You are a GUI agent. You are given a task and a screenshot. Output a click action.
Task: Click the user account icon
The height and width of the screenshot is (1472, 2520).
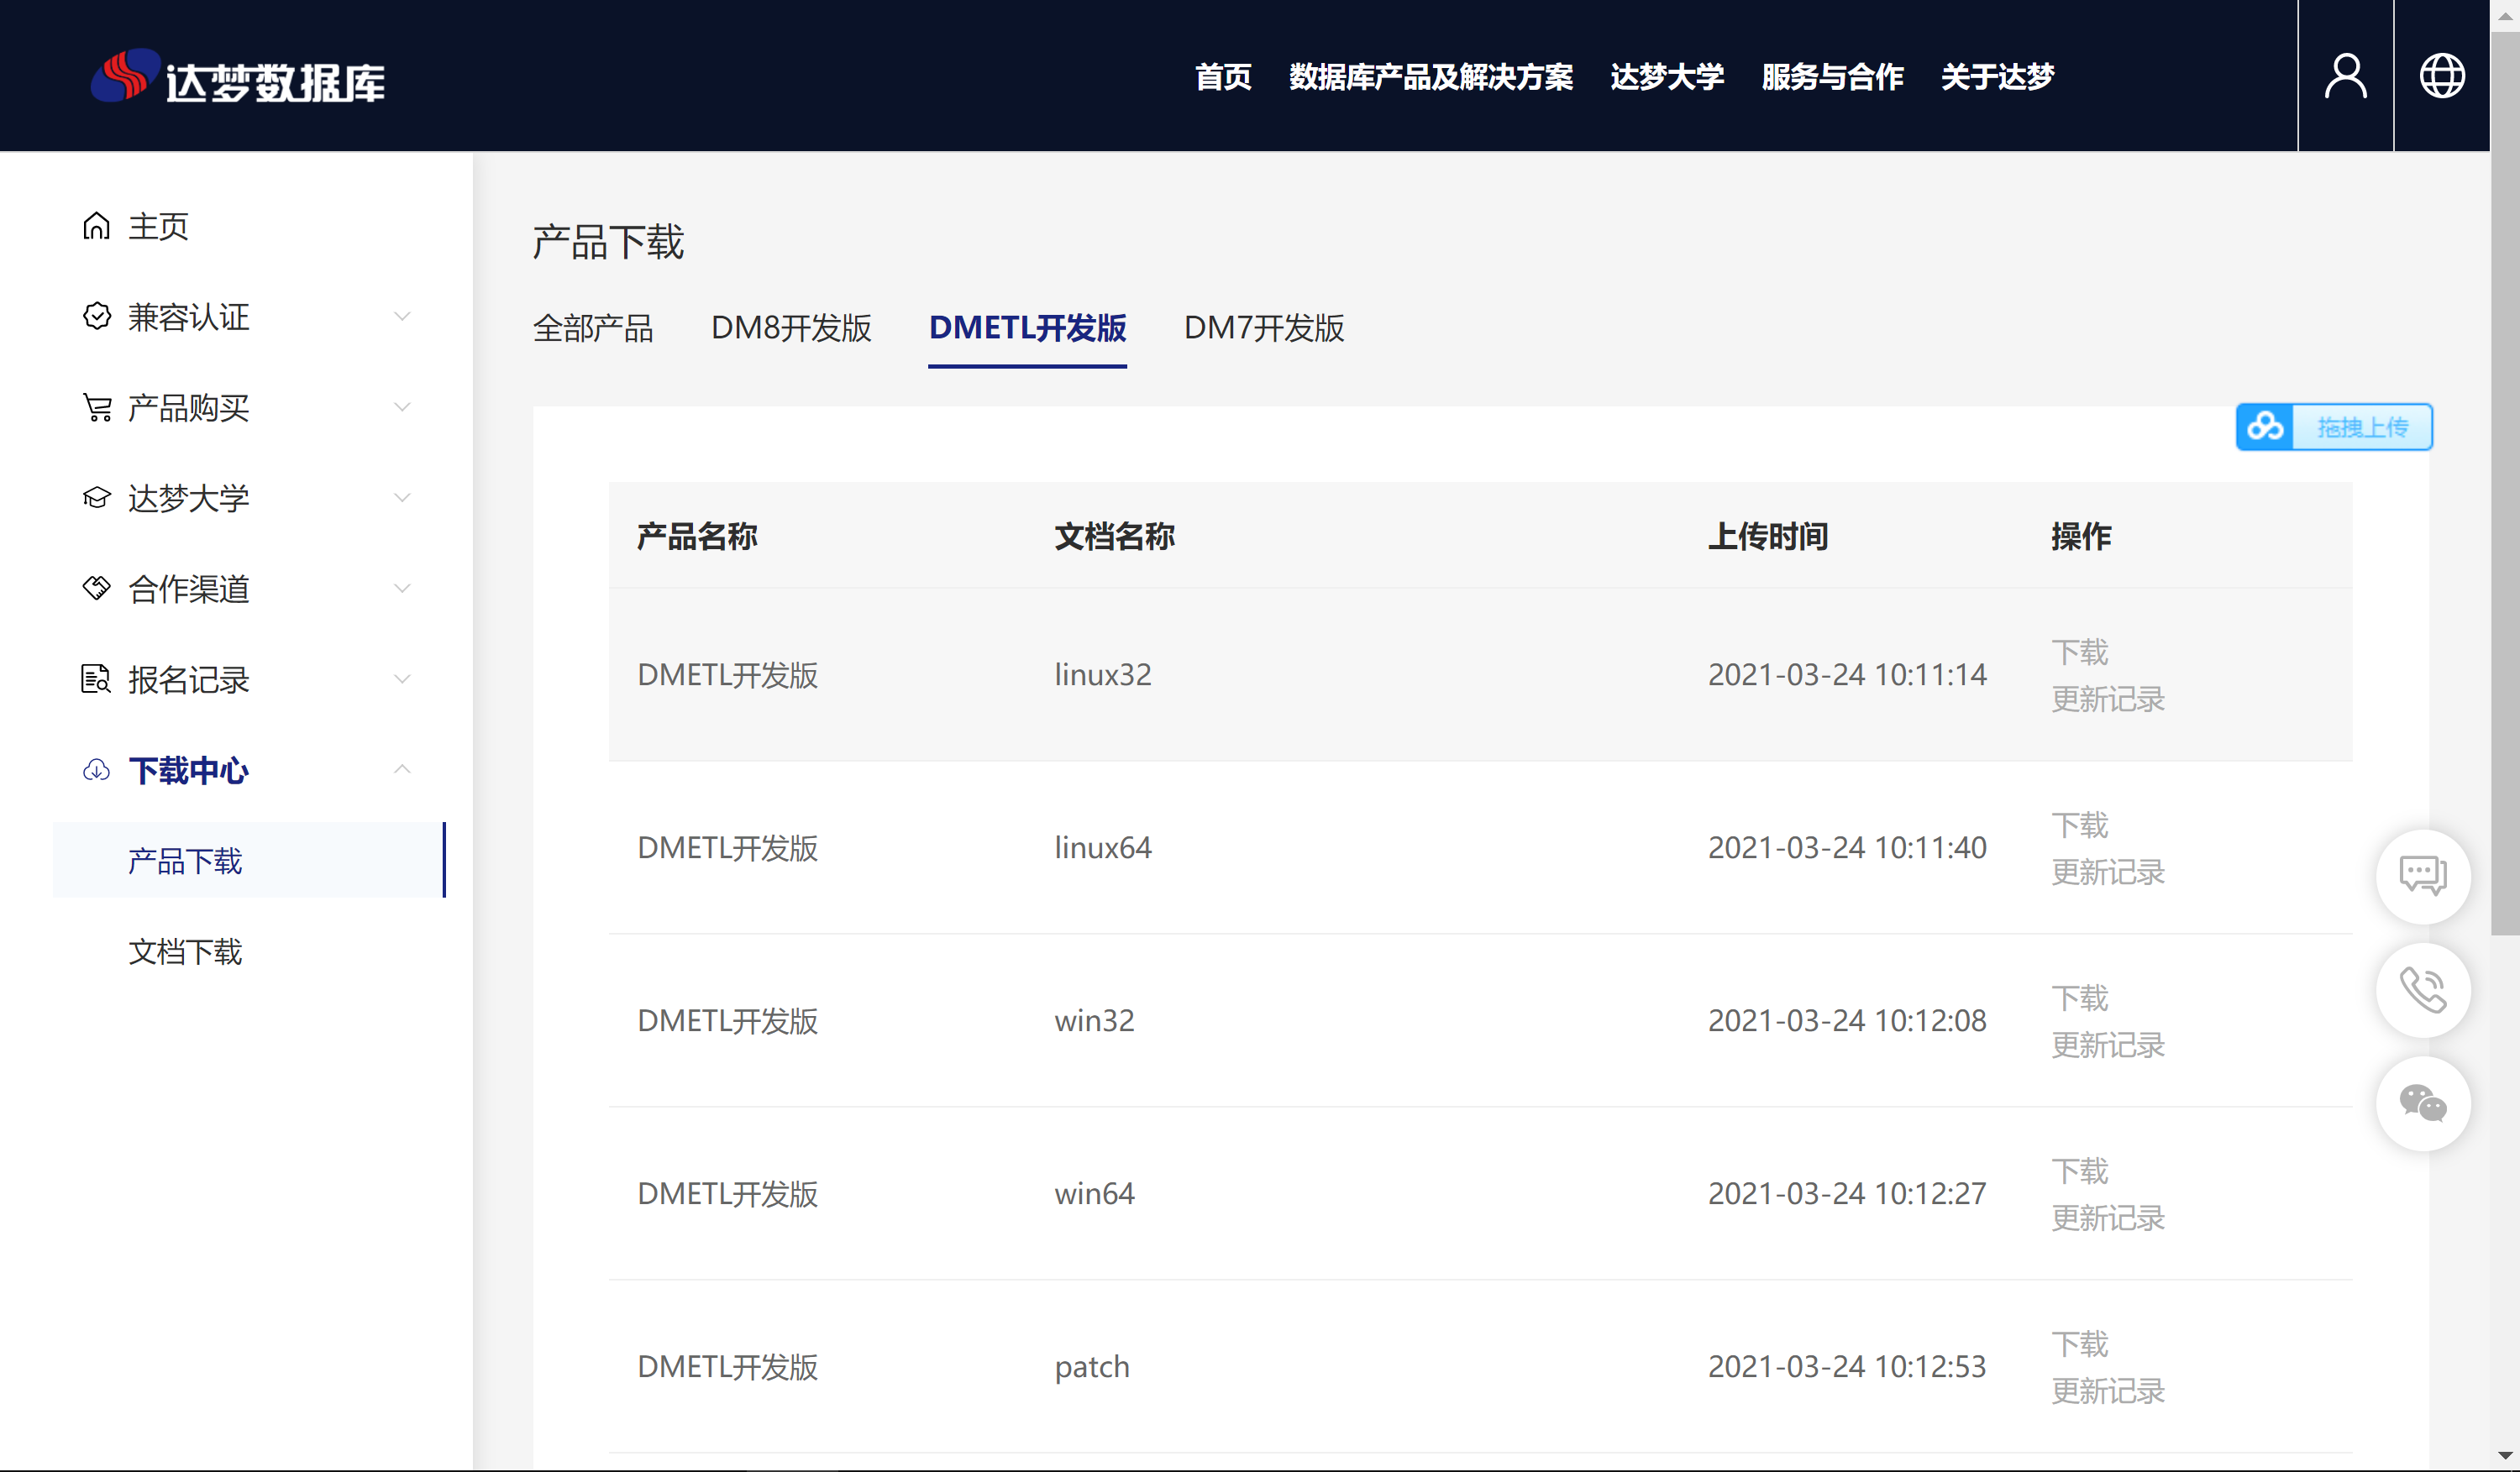coord(2345,76)
